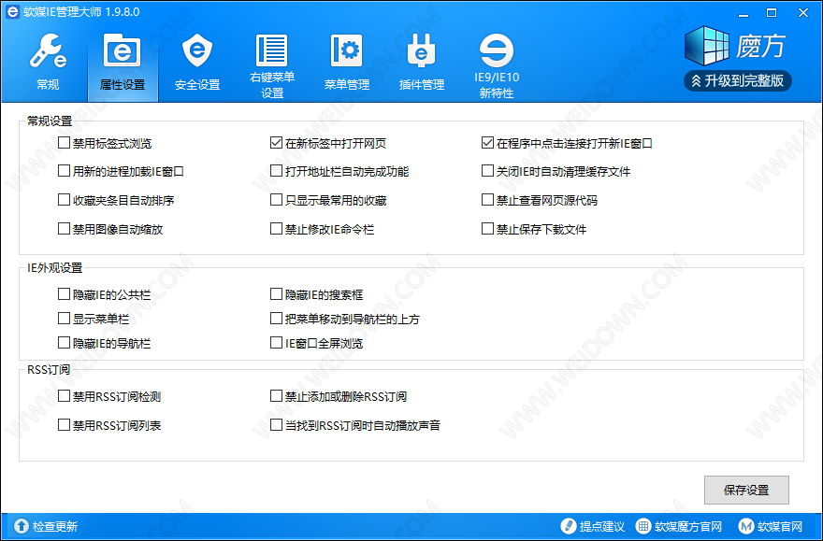
Task: Enable 隐藏IE的导航栏
Action: (x=64, y=343)
